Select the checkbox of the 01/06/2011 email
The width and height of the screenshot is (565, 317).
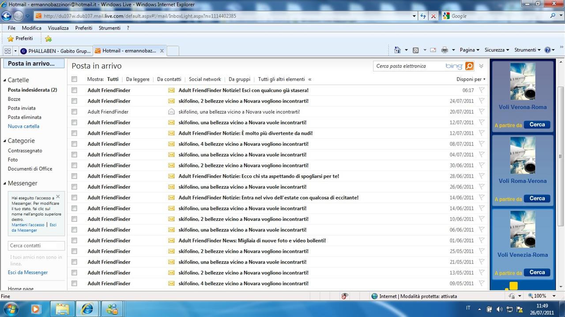pyautogui.click(x=74, y=241)
